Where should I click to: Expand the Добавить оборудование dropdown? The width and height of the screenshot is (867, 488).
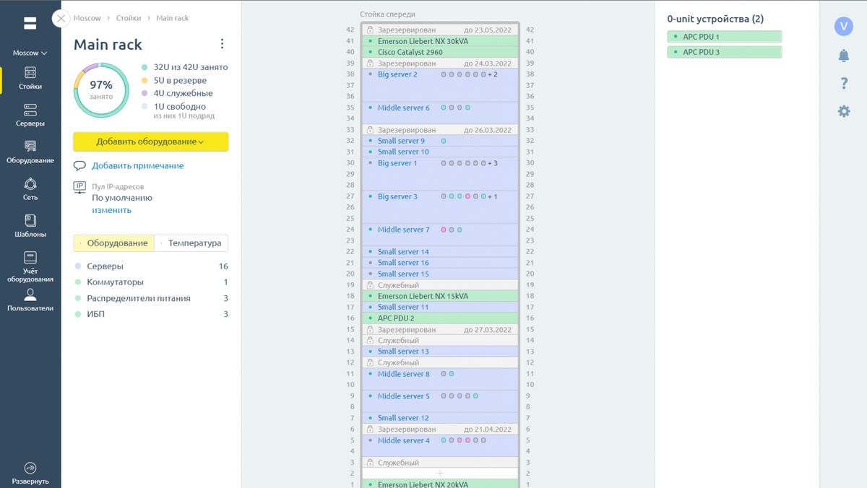tap(150, 141)
